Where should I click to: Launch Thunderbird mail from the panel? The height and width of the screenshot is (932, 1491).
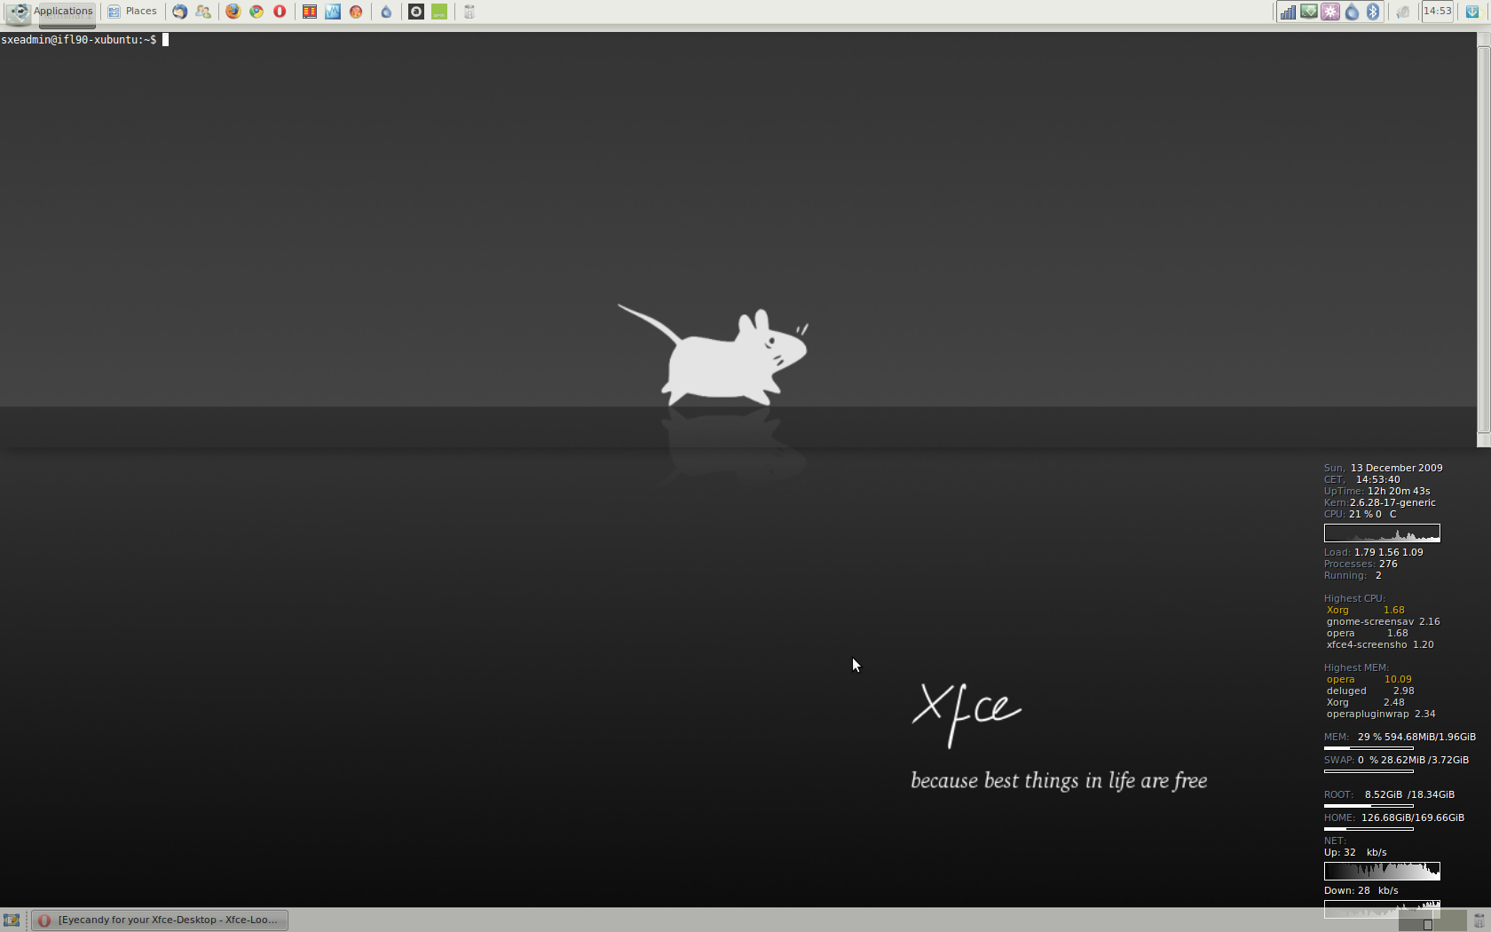(180, 12)
